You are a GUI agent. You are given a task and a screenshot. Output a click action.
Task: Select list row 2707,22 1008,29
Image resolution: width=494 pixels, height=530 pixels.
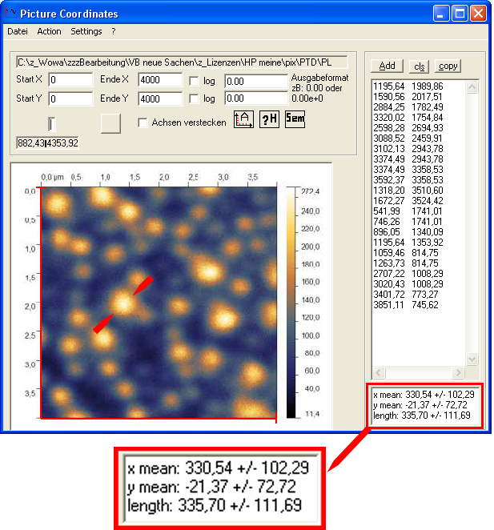(408, 274)
